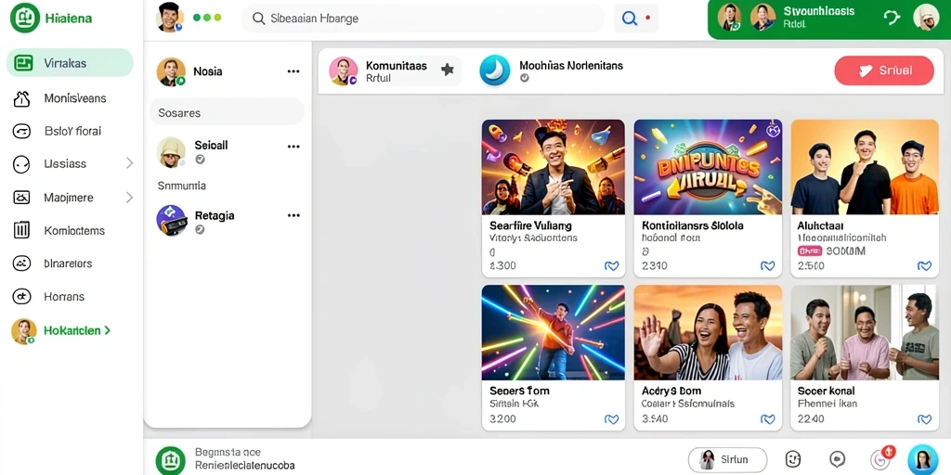Image resolution: width=951 pixels, height=475 pixels.
Task: Like the Searfire Vuliamg card heart icon
Action: tap(611, 265)
